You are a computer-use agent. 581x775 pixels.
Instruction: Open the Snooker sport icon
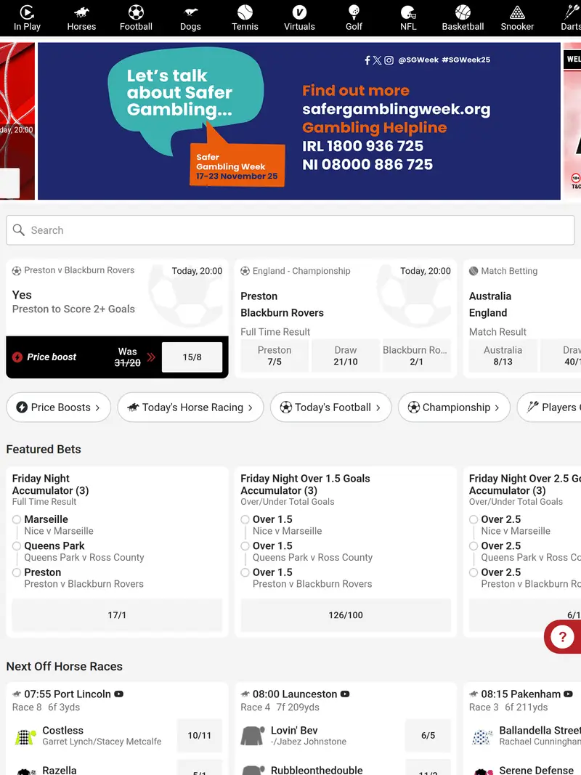(517, 12)
